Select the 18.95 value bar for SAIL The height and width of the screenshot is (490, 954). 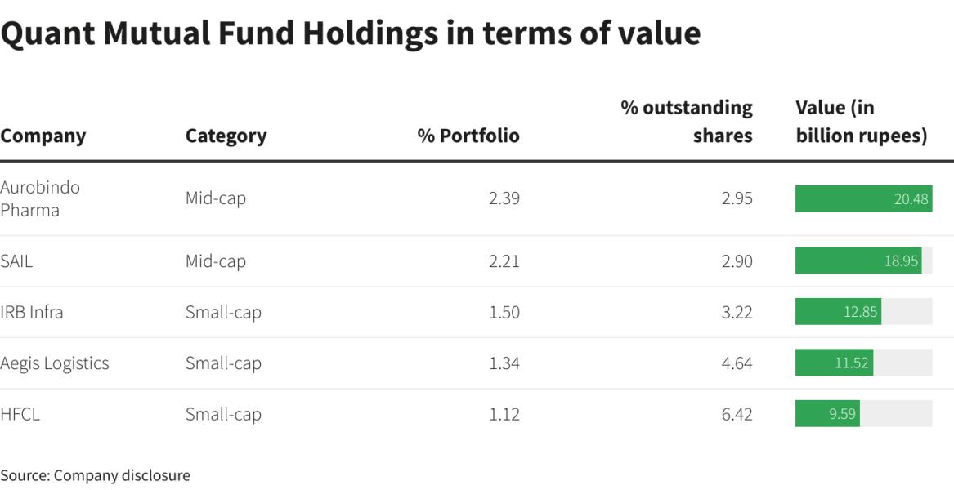point(858,261)
